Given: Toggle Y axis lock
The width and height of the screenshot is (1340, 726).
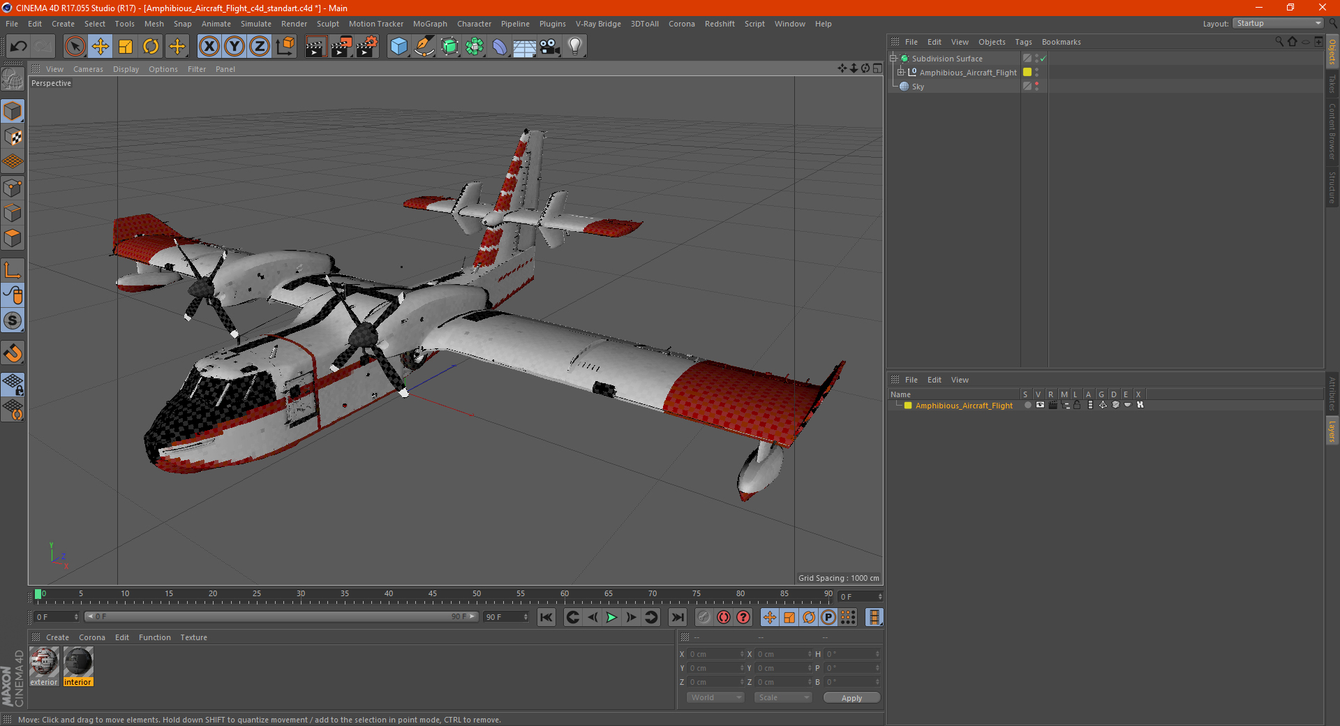Looking at the screenshot, I should coord(234,47).
